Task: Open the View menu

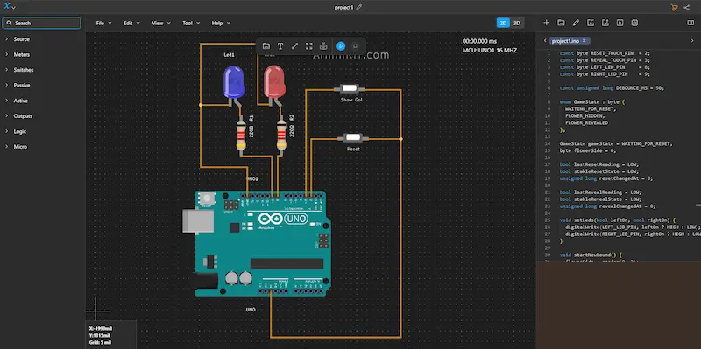Action: tap(161, 24)
